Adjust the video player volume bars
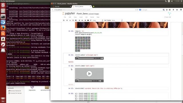 tap(100, 81)
